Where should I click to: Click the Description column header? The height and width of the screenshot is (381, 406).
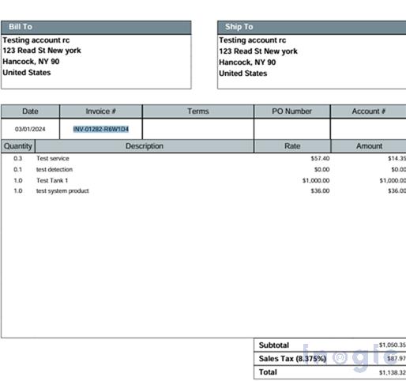click(145, 146)
